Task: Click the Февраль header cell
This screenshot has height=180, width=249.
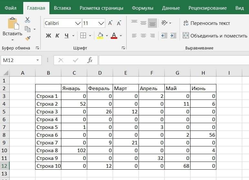Action: [100, 88]
